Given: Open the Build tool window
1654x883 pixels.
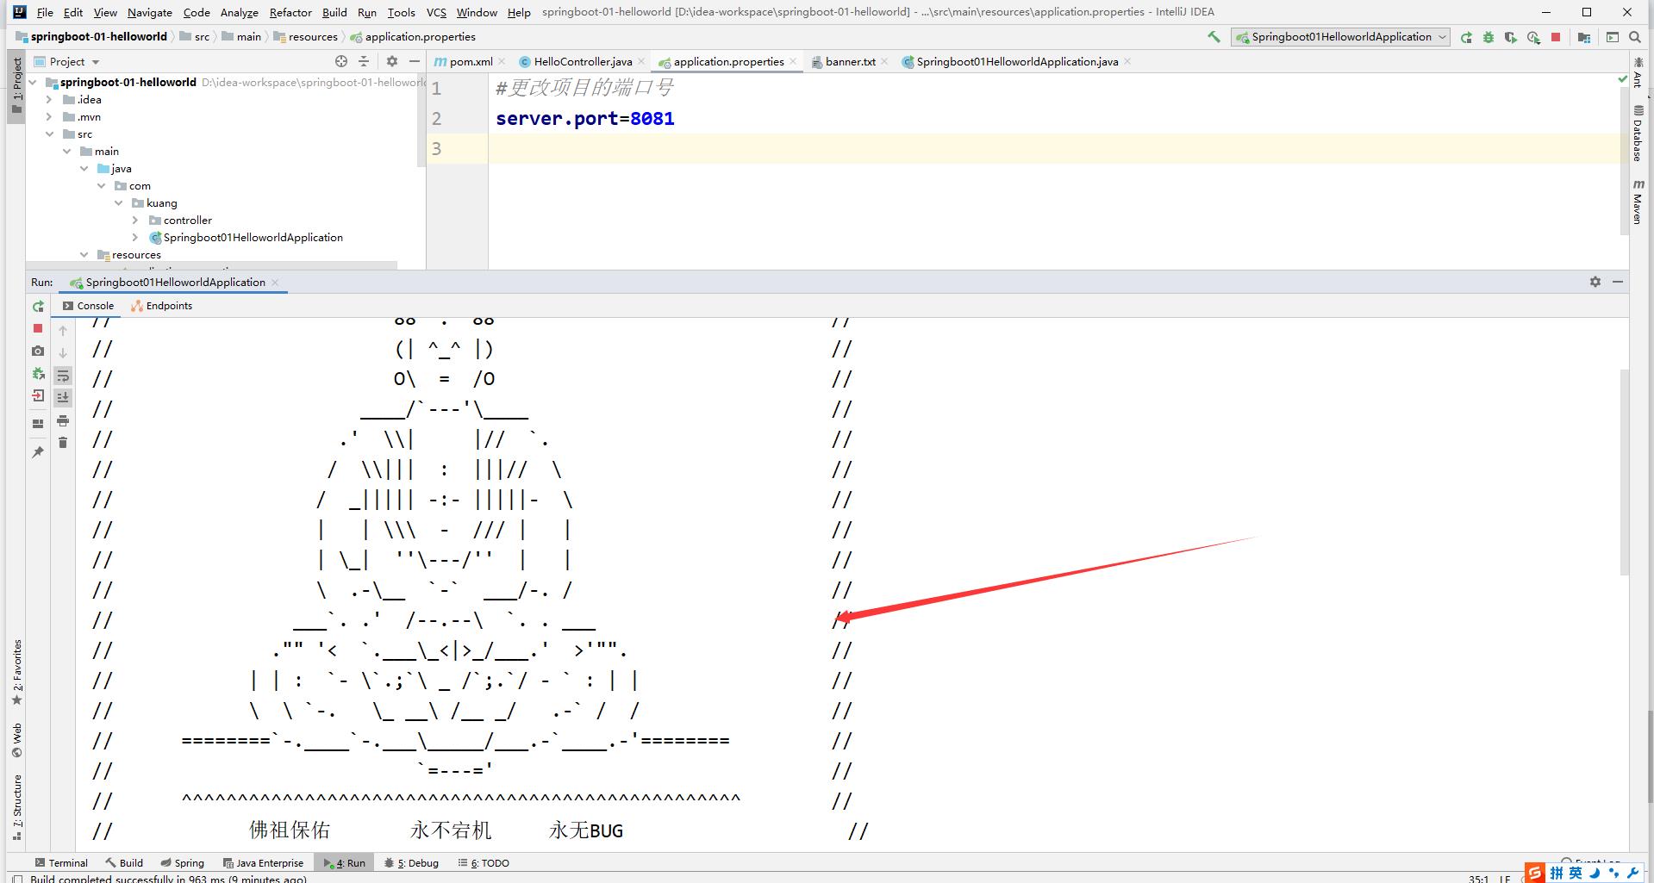Looking at the screenshot, I should pos(124,862).
